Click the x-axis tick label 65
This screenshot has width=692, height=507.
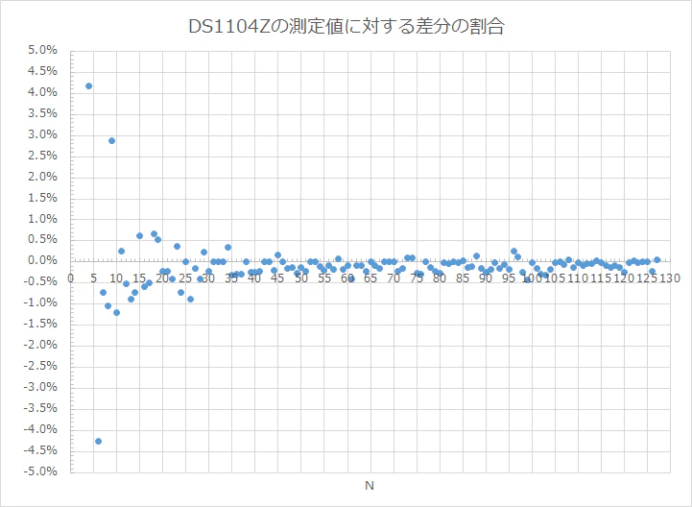click(370, 278)
